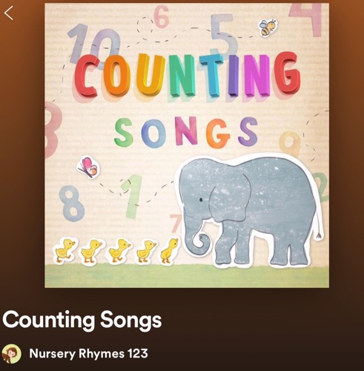This screenshot has height=371, width=364.
Task: Click the yellow number 9 above the elephant
Action: click(290, 143)
